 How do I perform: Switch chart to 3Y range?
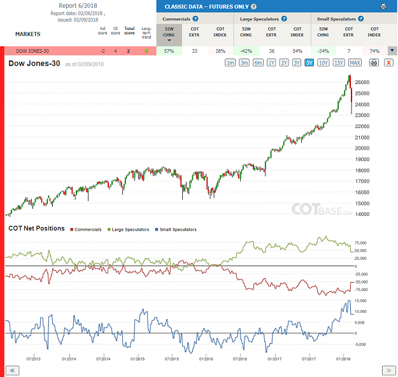pos(297,62)
